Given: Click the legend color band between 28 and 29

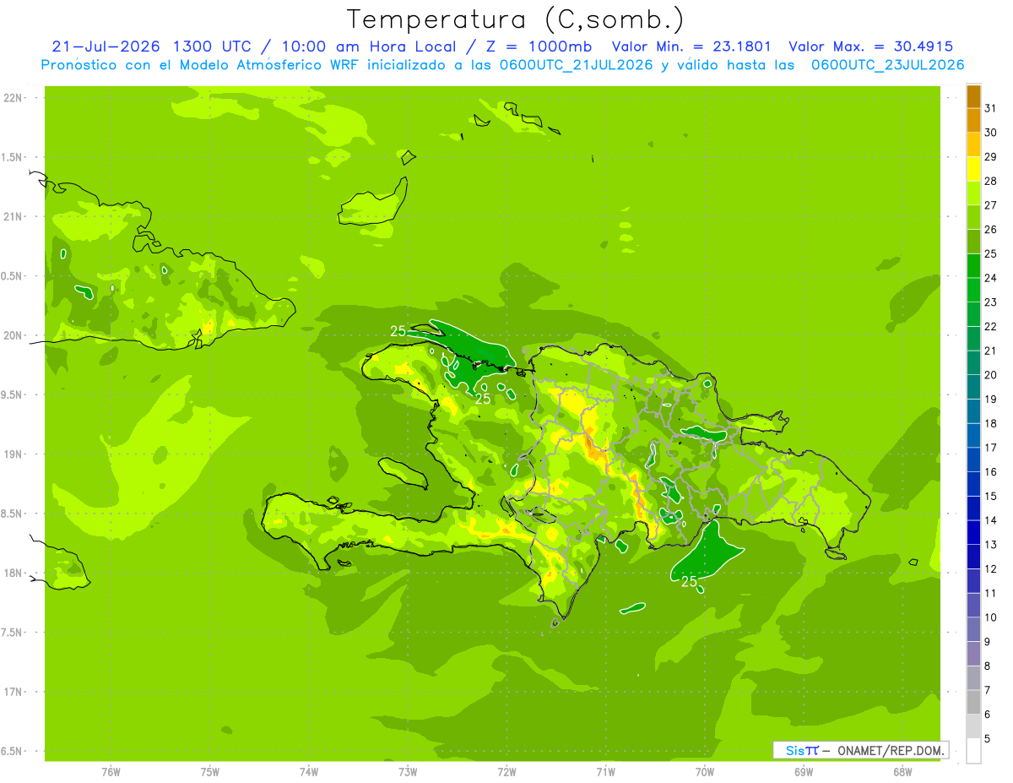Looking at the screenshot, I should tap(973, 170).
